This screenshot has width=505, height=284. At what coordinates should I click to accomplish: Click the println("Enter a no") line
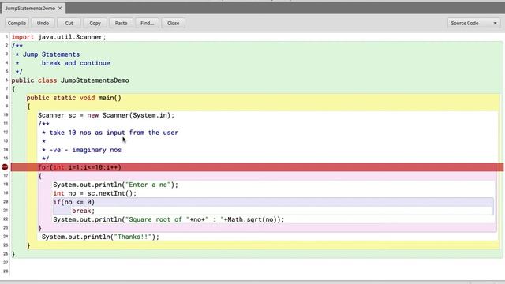click(x=115, y=185)
